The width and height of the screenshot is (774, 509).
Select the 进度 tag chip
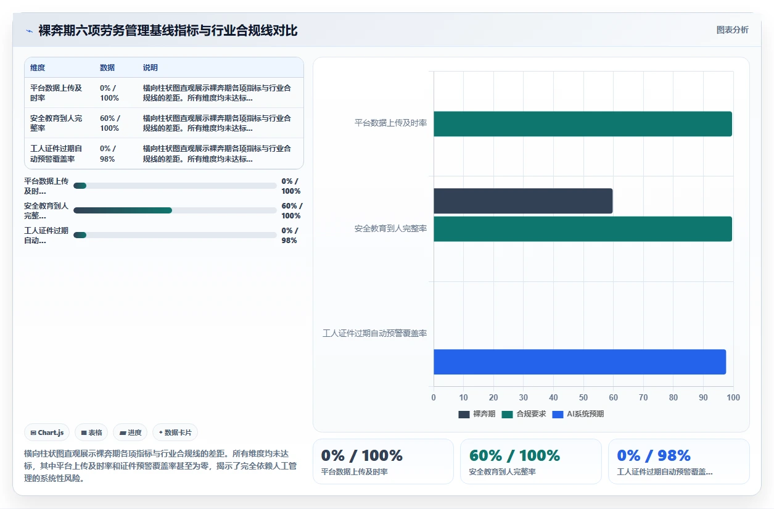coord(130,432)
